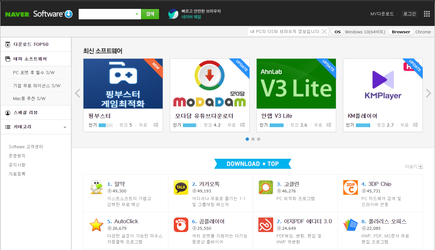Open the search box dropdown arrow
The height and width of the screenshot is (250, 435).
[x=137, y=14]
